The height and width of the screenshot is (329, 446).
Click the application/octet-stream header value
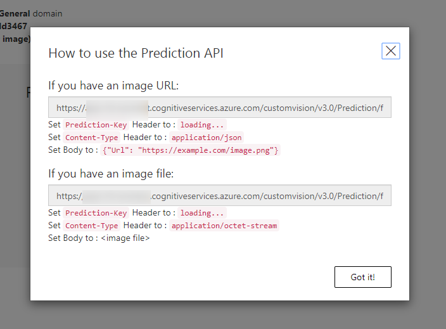pyautogui.click(x=224, y=226)
